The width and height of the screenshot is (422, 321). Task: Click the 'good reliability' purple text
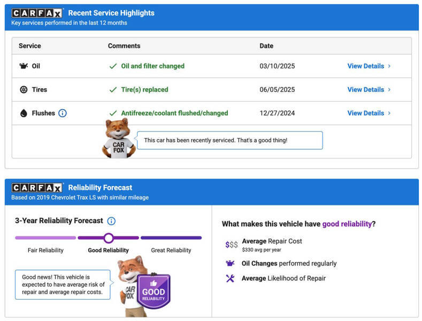pyautogui.click(x=347, y=224)
